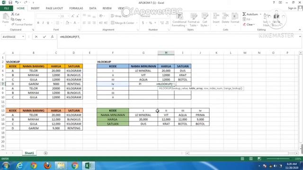The image size is (303, 170).
Task: Expand the formula bar arrow
Action: [x=300, y=36]
